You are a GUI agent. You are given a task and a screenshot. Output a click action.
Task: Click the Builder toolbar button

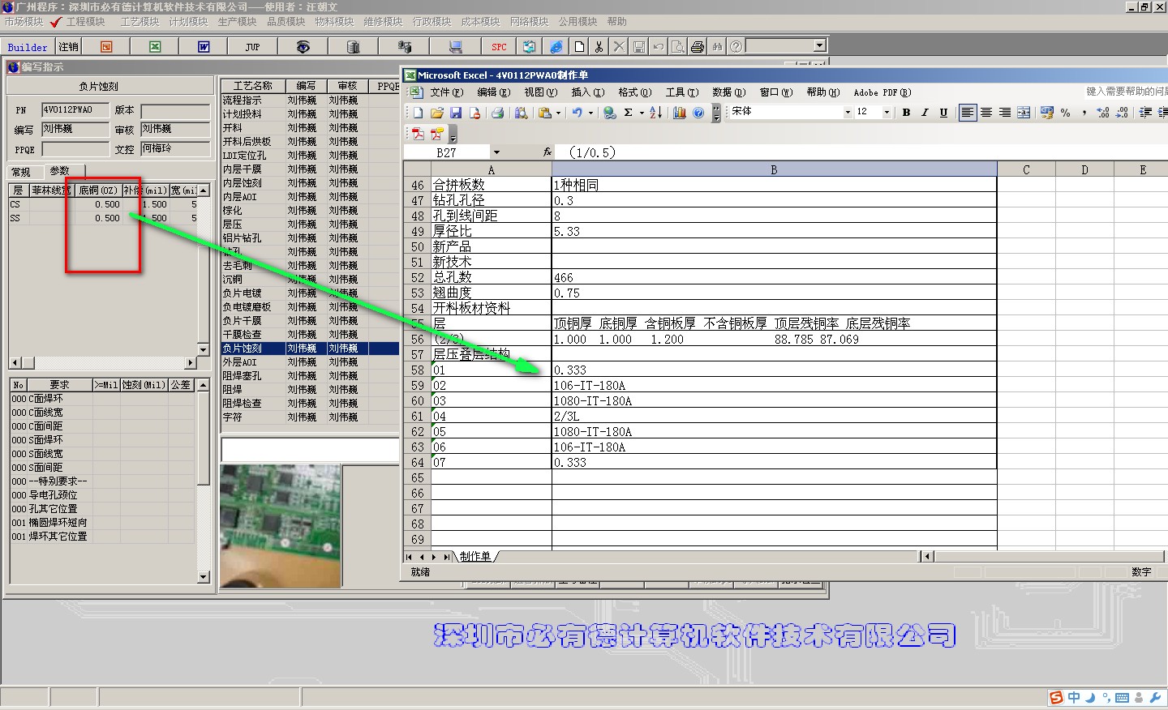click(28, 47)
